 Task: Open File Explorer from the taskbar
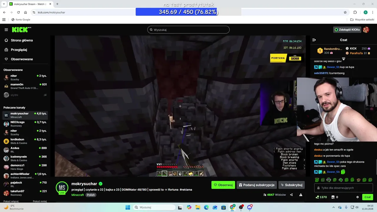point(198,207)
